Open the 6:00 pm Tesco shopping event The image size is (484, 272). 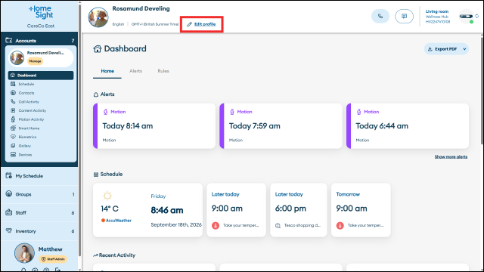[299, 210]
